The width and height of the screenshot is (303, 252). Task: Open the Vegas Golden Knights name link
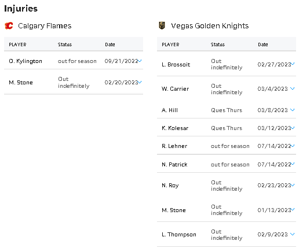point(210,26)
